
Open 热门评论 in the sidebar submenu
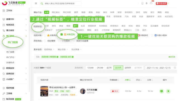click(10, 57)
